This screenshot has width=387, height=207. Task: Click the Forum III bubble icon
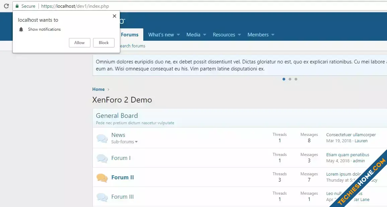coord(102,197)
